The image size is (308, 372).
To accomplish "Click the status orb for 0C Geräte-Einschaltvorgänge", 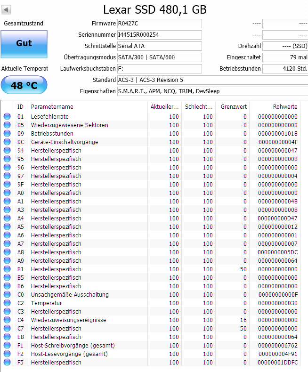I will point(7,142).
